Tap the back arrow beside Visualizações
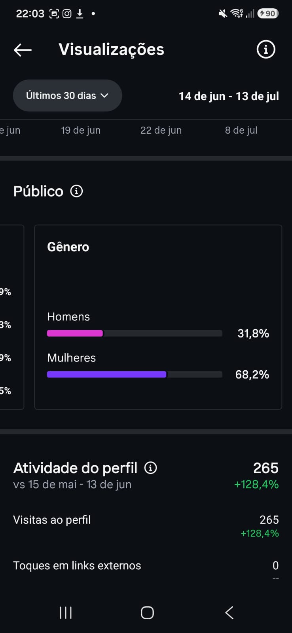This screenshot has width=292, height=633. pyautogui.click(x=23, y=50)
